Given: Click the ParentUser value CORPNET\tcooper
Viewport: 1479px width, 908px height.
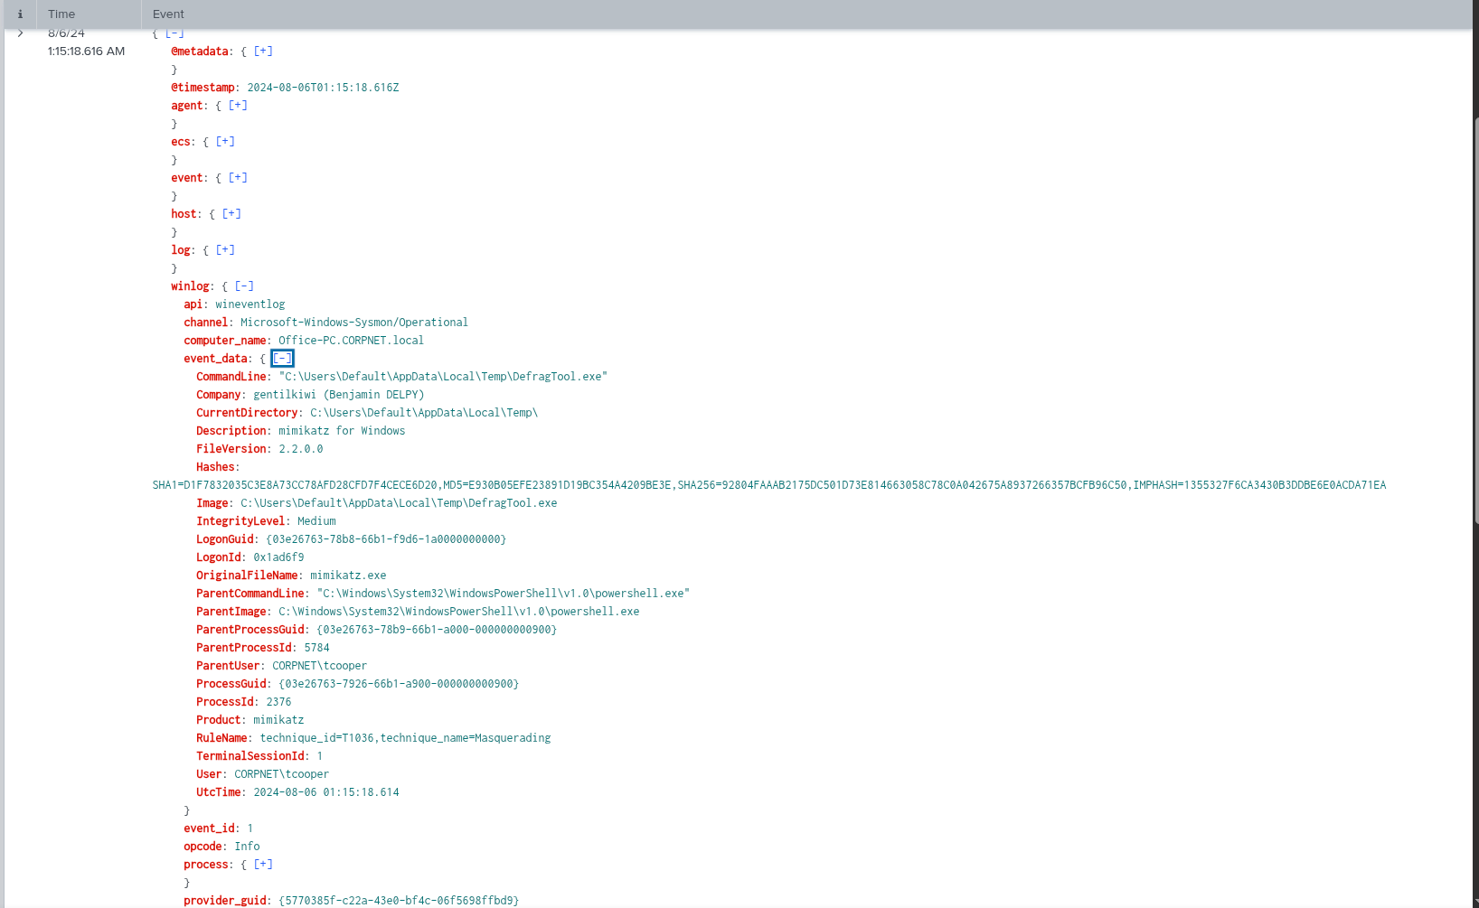Looking at the screenshot, I should pyautogui.click(x=319, y=666).
